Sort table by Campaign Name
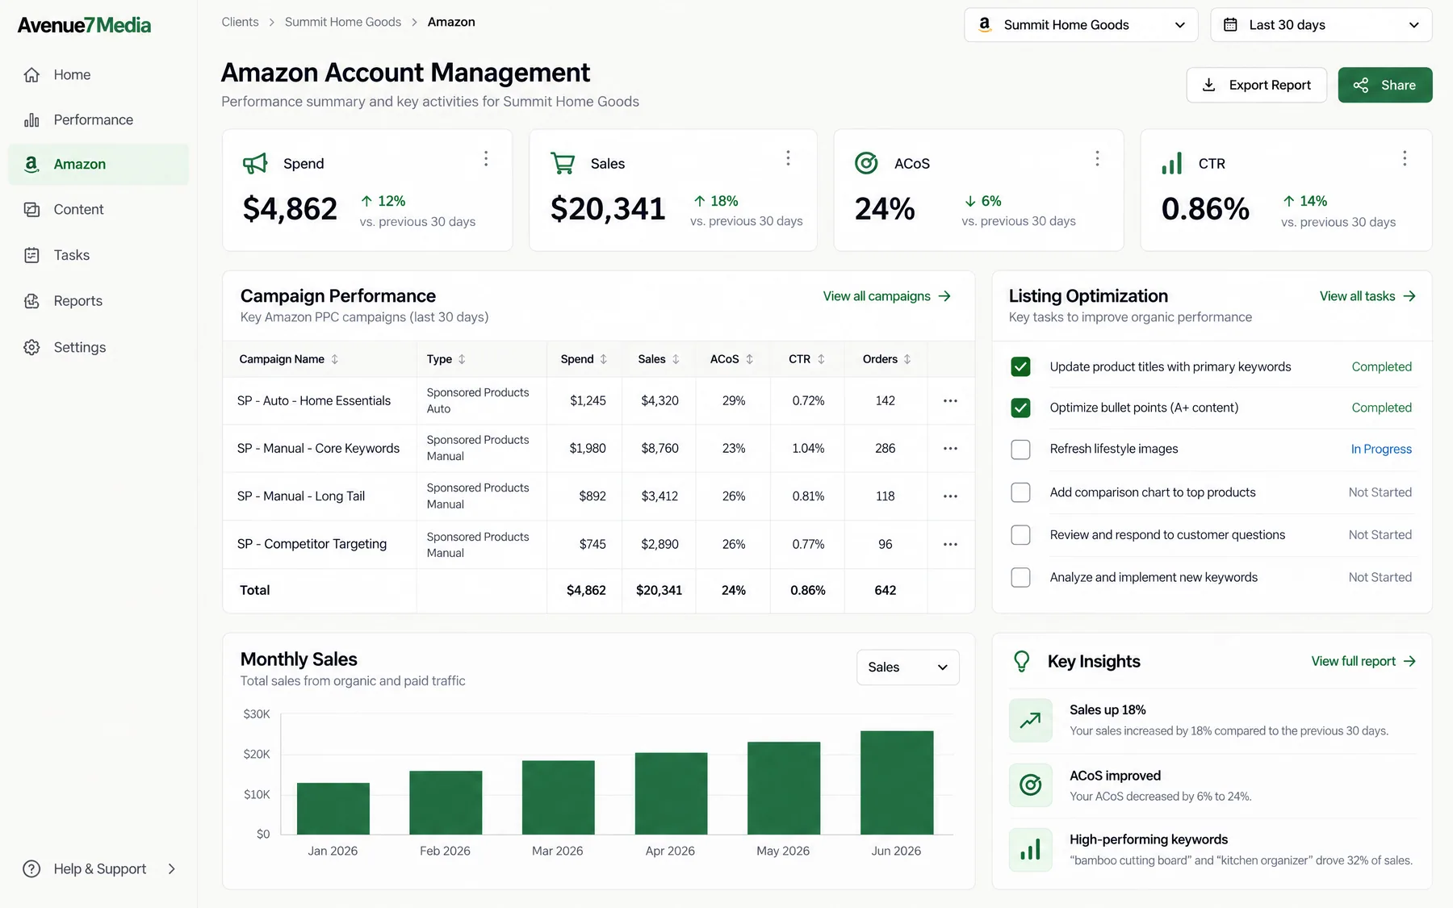The width and height of the screenshot is (1453, 908). [288, 359]
